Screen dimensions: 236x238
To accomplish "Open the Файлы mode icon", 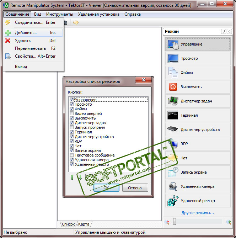I will pyautogui.click(x=173, y=73).
